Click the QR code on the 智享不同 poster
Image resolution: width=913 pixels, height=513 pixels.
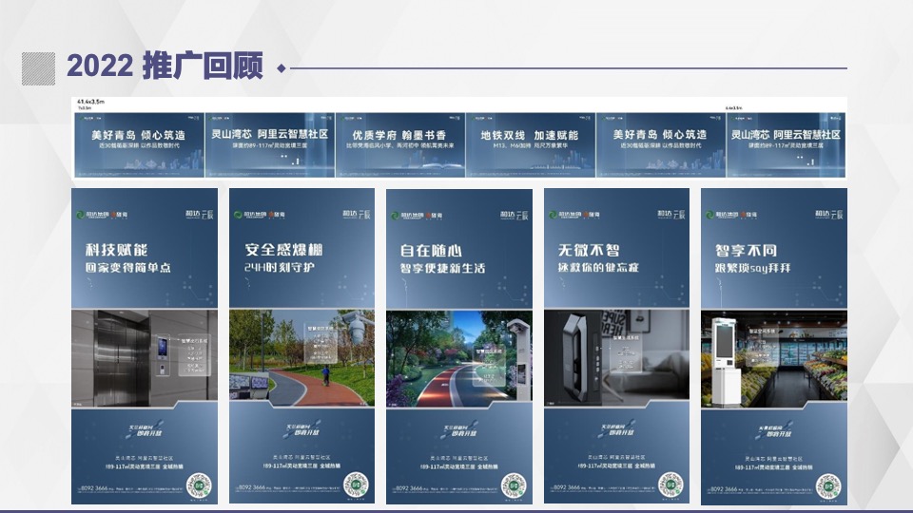(x=828, y=485)
